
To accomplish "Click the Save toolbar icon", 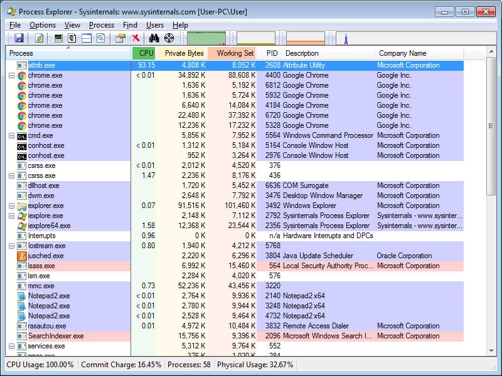I will click(x=19, y=38).
